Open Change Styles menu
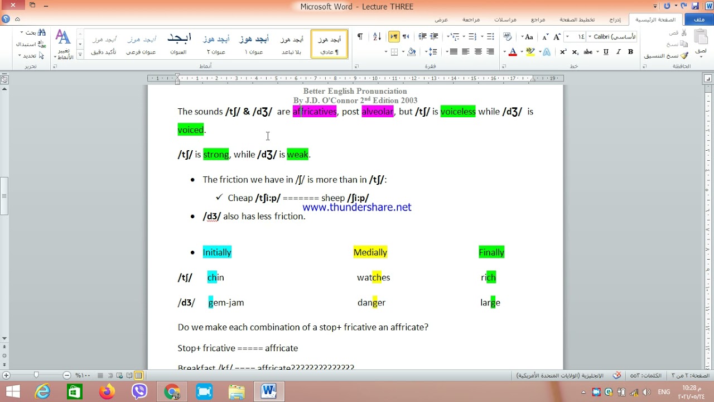This screenshot has height=402, width=714. click(64, 45)
